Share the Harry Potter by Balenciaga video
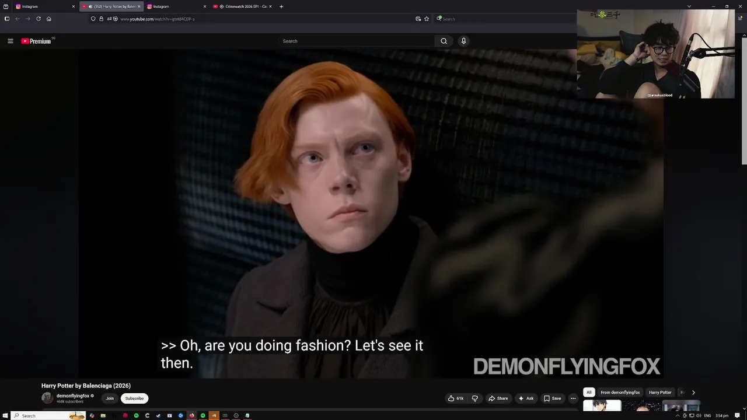 click(498, 398)
